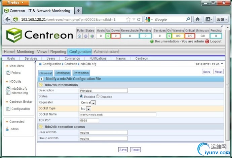This screenshot has width=232, height=158.
Task: Bookmark page with star icon in address bar
Action: click(128, 19)
